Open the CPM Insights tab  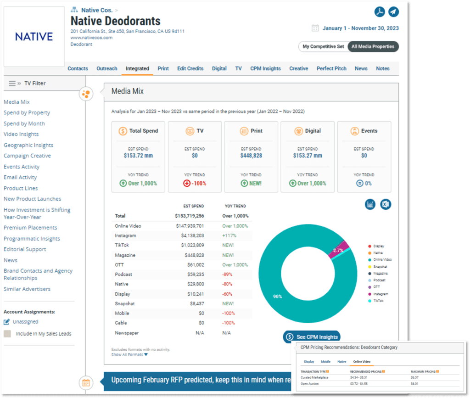[265, 68]
